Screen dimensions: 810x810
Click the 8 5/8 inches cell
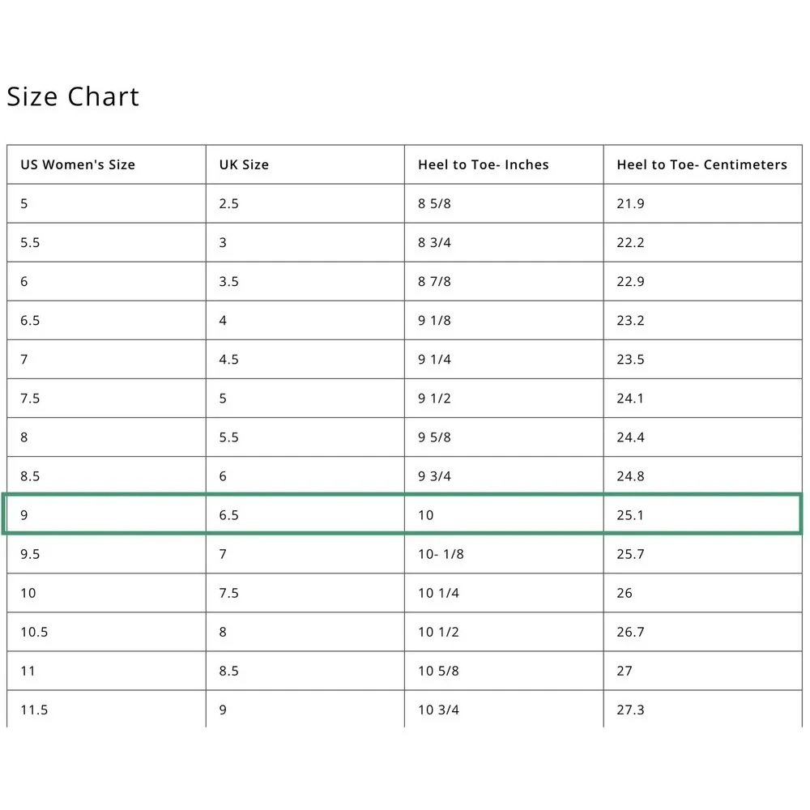[504, 203]
